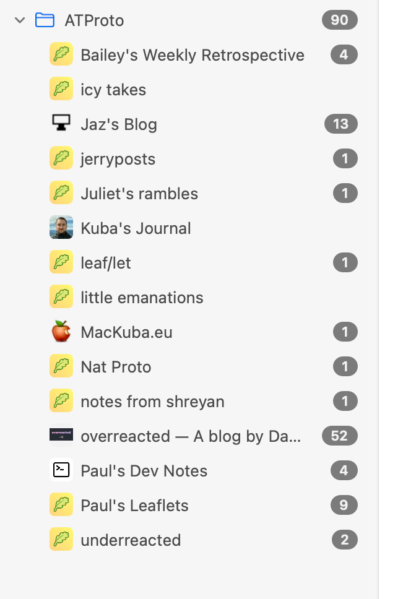Viewport: 416px width, 599px height.
Task: Click the MacKuba.eu red apple icon
Action: pos(61,332)
